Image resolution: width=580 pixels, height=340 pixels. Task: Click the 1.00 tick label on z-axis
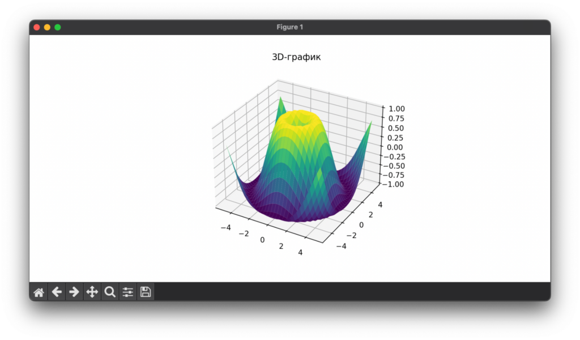click(396, 108)
